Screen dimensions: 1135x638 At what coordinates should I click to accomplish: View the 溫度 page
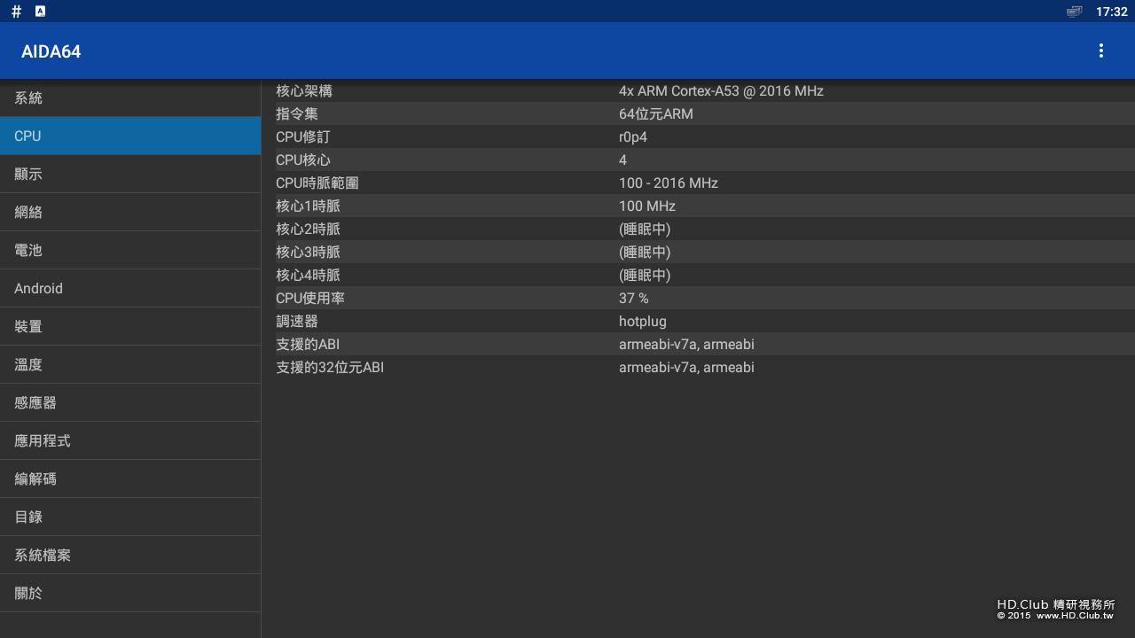coord(130,364)
